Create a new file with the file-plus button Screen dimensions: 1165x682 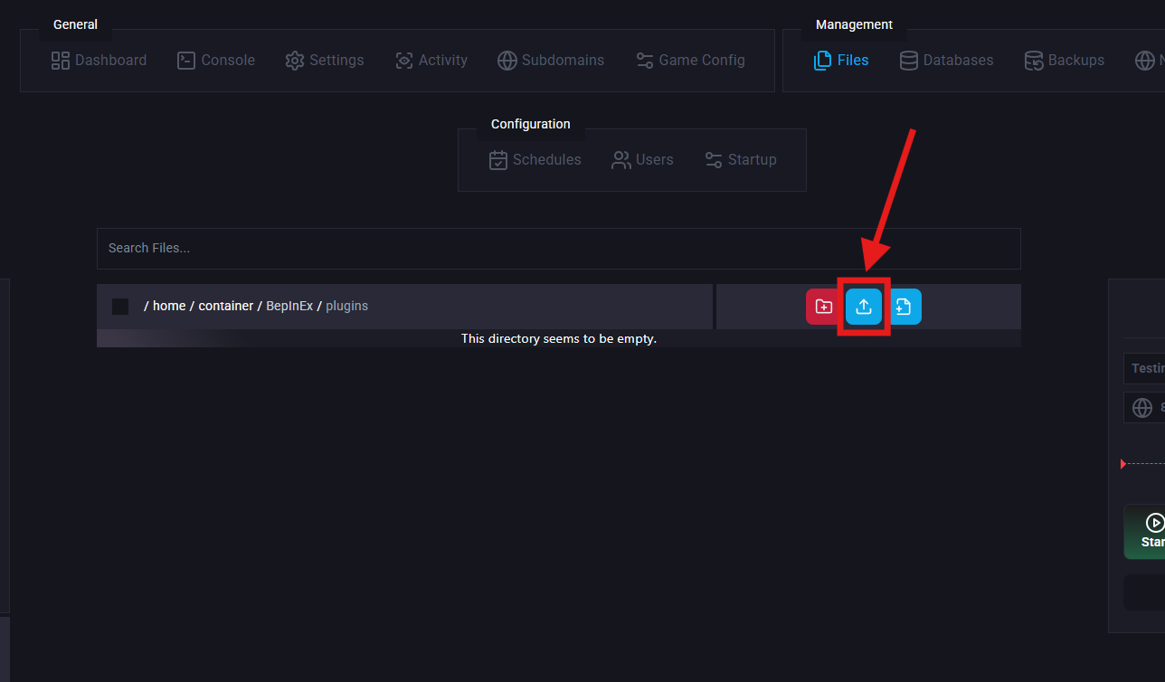click(x=904, y=307)
